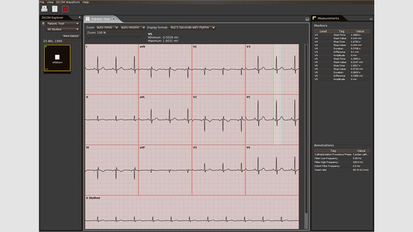The width and height of the screenshot is (413, 232).
Task: Click the Zoom 100 % slider handle
Action: pos(88,37)
